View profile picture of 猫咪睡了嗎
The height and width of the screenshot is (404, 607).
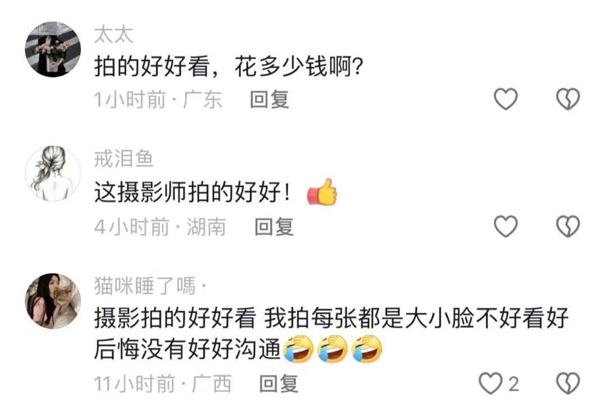pos(53,301)
